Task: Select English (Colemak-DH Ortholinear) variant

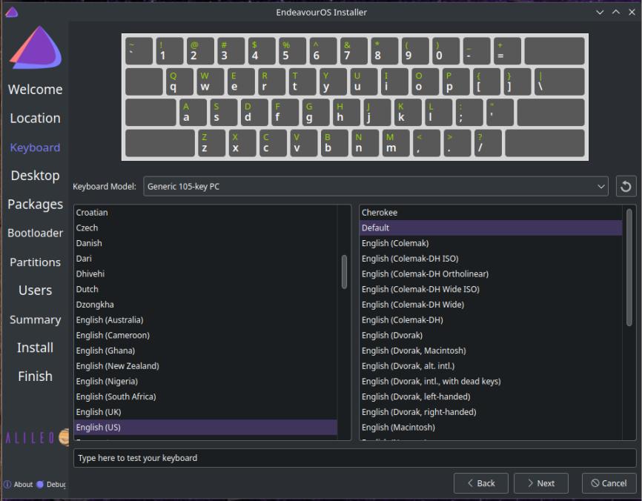Action: point(491,273)
